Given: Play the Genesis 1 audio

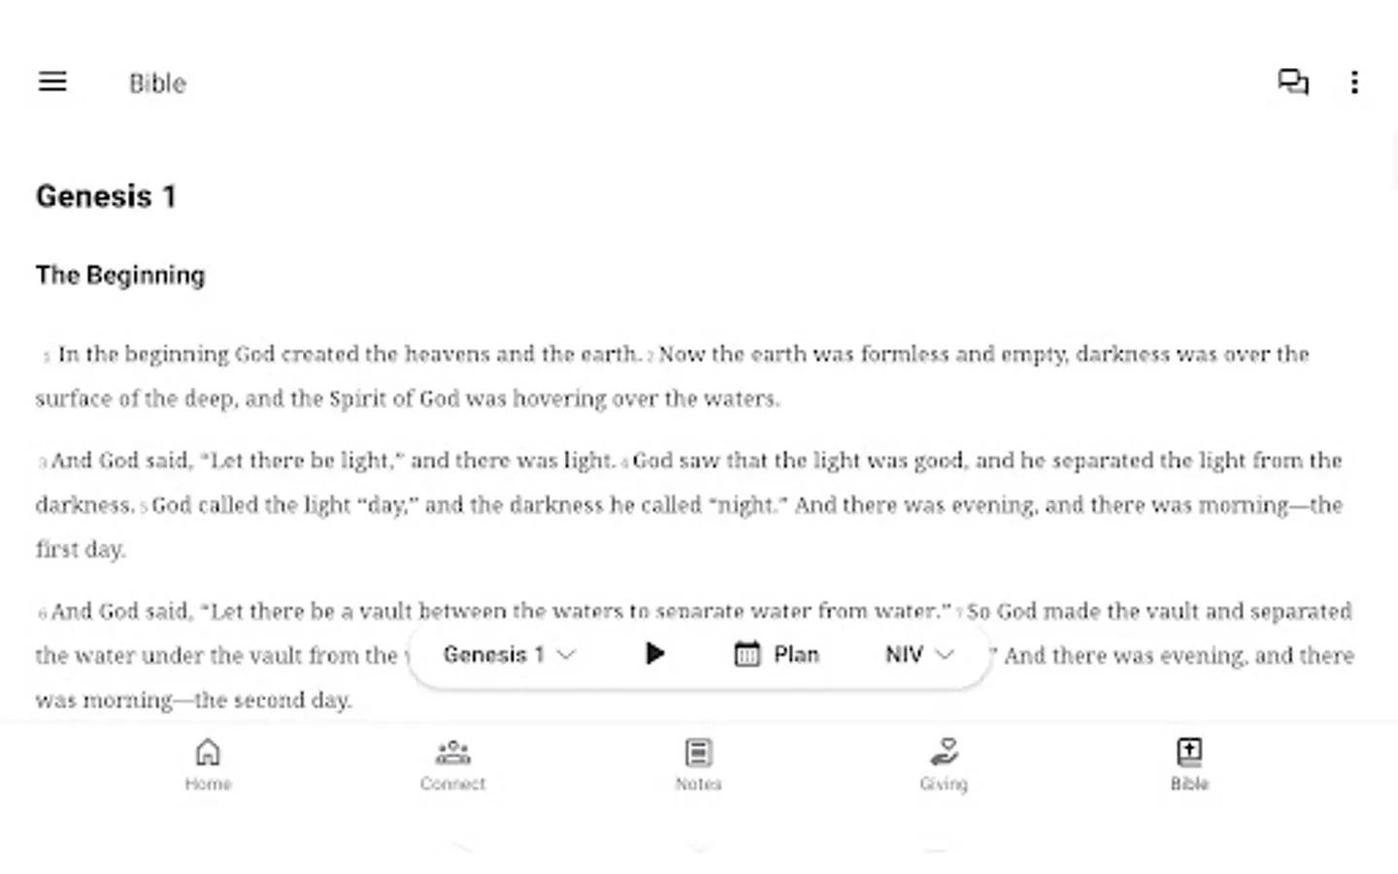Looking at the screenshot, I should (x=655, y=654).
